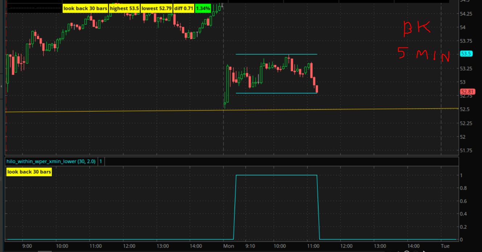Click the zoom icon at bottom right
The height and width of the screenshot is (252, 482).
coord(407,251)
